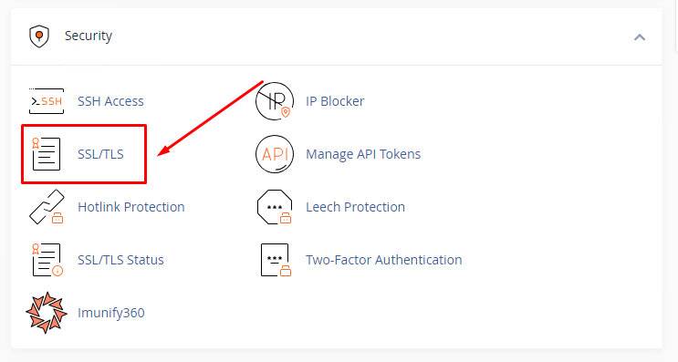Click the Security shield header icon

point(39,36)
